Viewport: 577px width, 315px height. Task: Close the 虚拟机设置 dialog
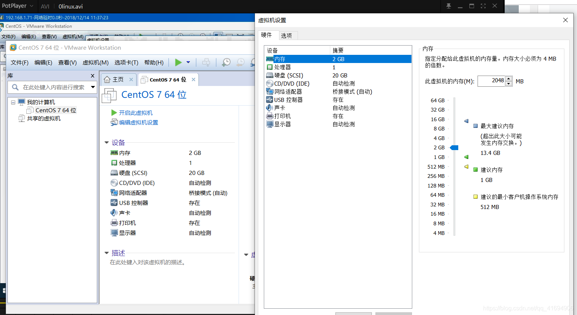click(565, 20)
